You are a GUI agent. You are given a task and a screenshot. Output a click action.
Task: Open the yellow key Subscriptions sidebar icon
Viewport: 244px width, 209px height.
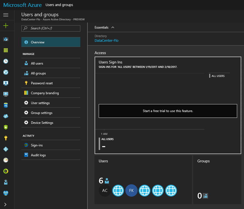(6, 138)
